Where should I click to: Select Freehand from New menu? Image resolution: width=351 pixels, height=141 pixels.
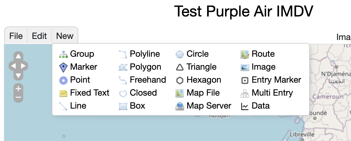click(x=148, y=80)
